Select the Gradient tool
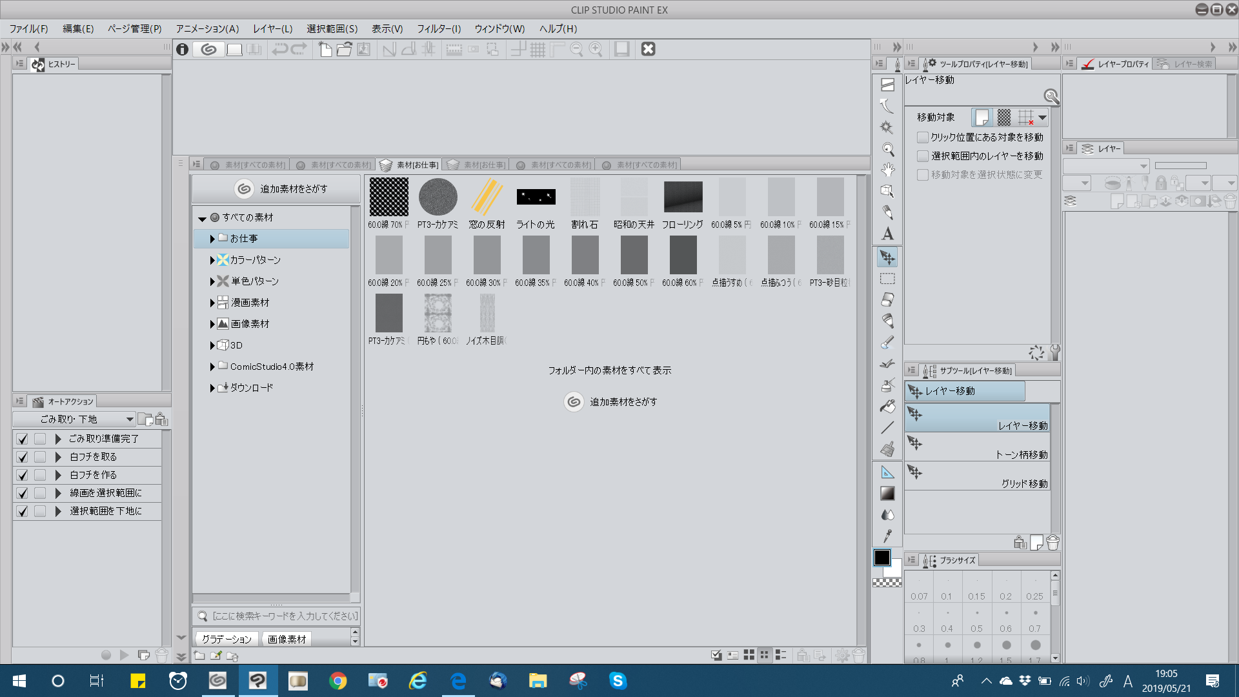Image resolution: width=1239 pixels, height=697 pixels. point(888,494)
